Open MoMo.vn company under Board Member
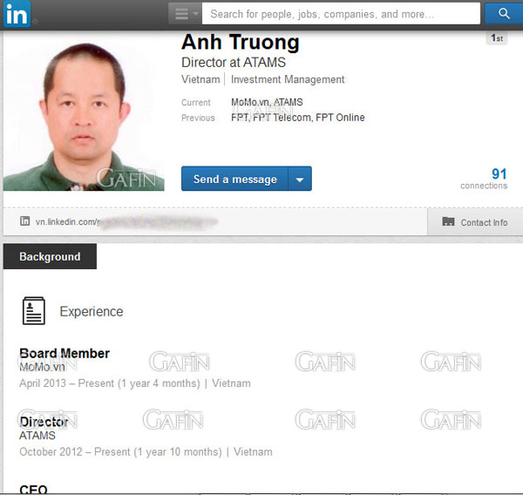The width and height of the screenshot is (523, 495). pos(42,368)
